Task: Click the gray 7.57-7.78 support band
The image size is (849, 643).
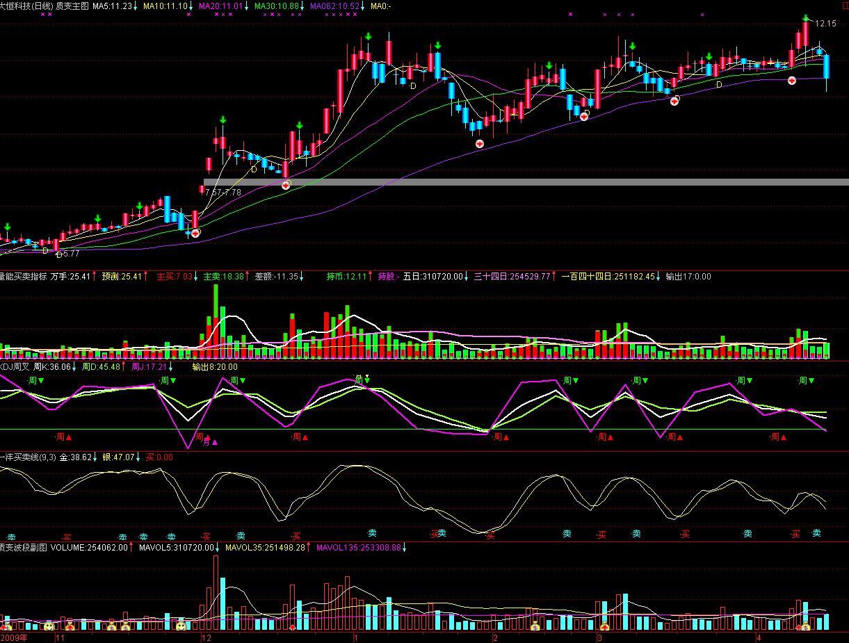Action: click(x=487, y=182)
